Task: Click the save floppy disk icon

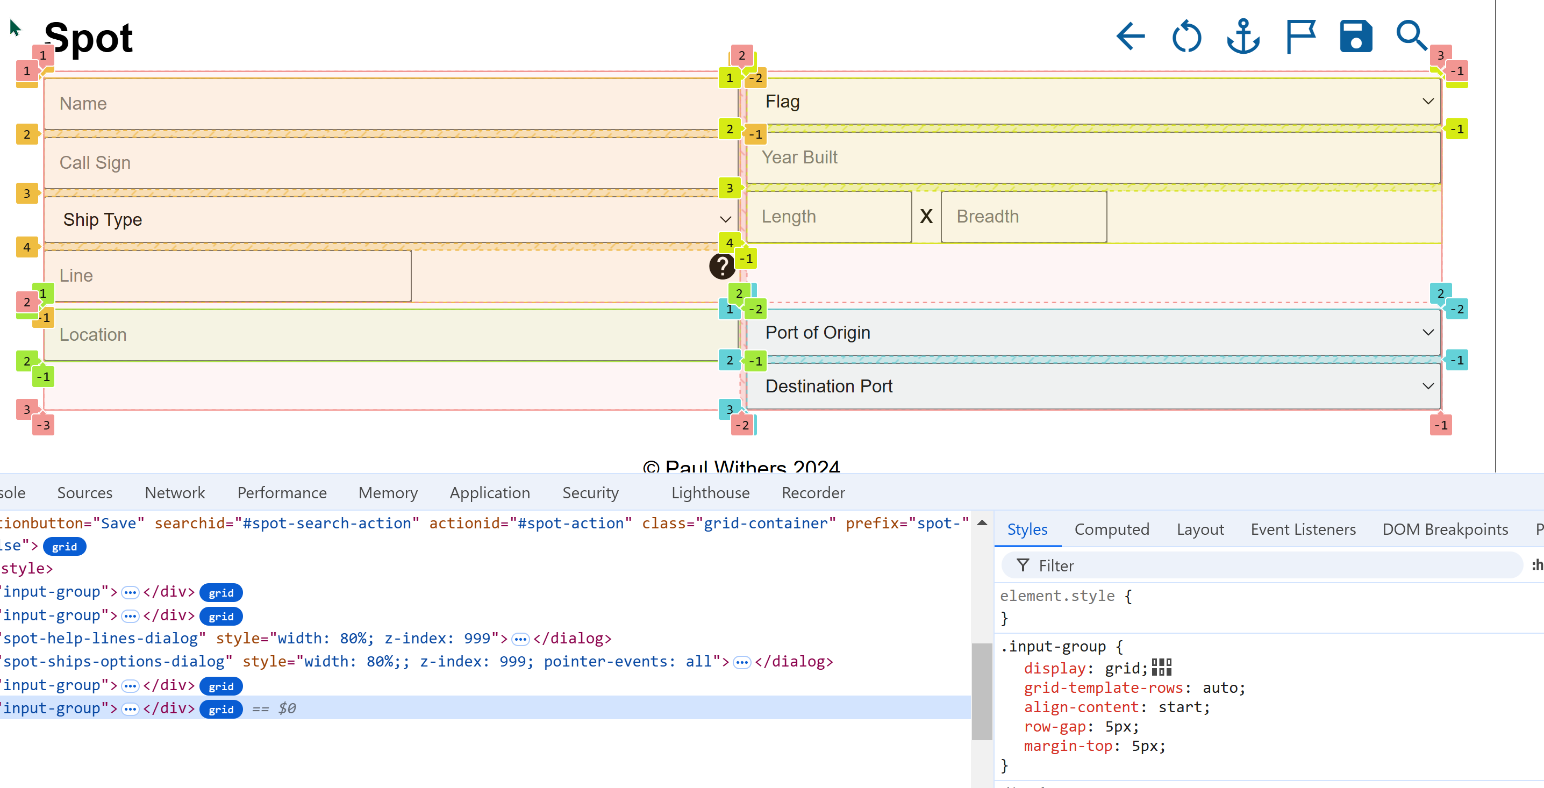Action: [x=1356, y=37]
